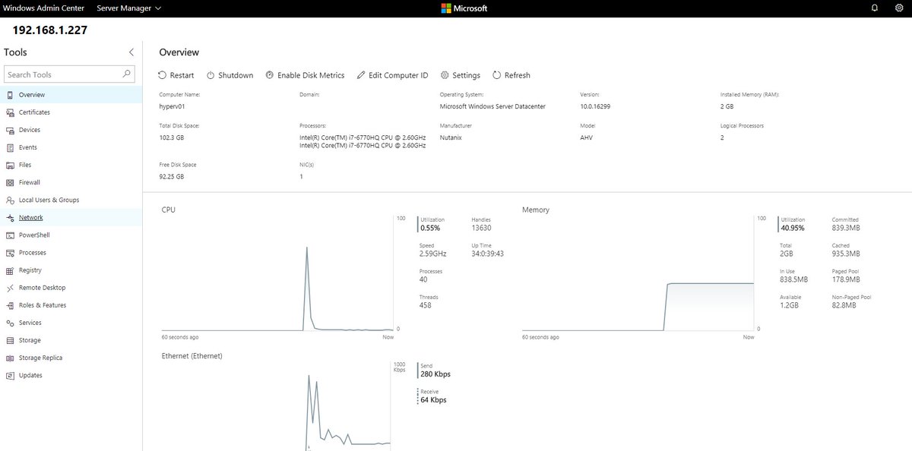Image resolution: width=912 pixels, height=451 pixels.
Task: Click the Updates sidebar icon
Action: pos(10,375)
